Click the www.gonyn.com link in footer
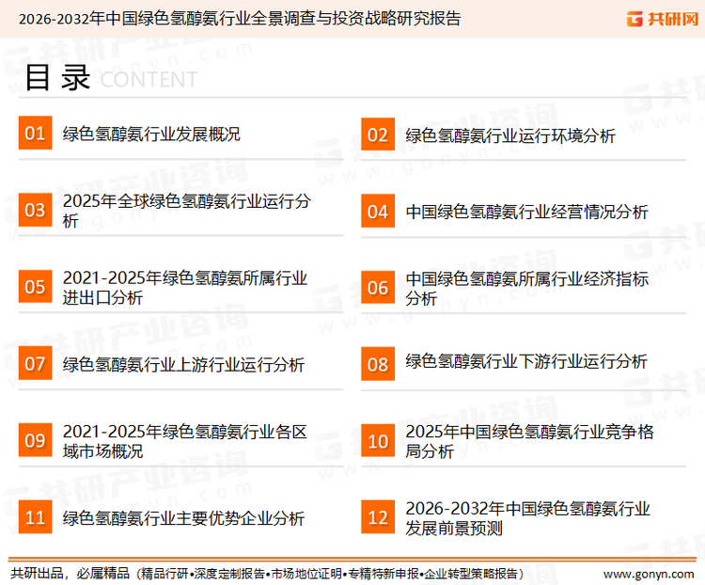Viewport: 705px width, 585px height. [649, 575]
